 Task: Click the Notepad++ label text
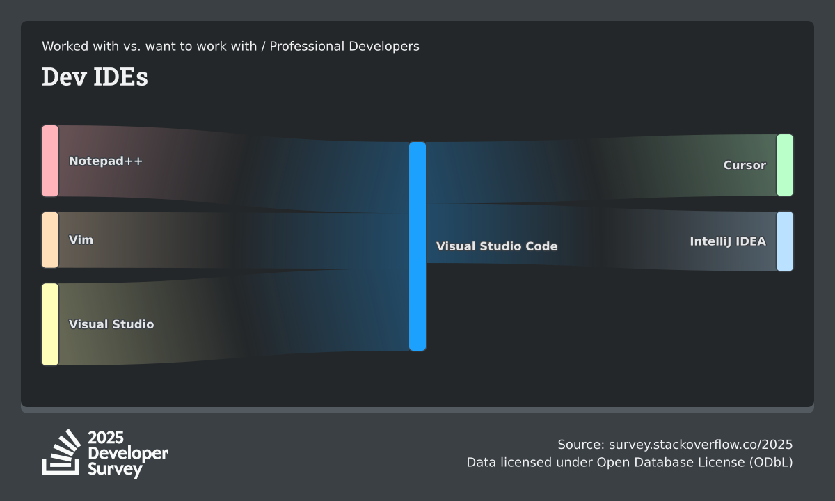(106, 161)
